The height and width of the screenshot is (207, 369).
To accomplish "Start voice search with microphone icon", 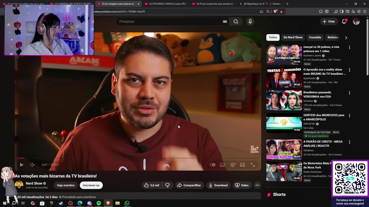I will 250,22.
